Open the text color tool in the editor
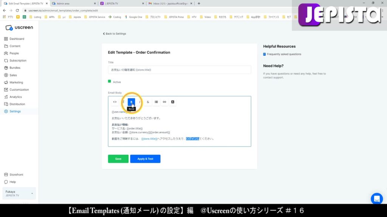 click(x=173, y=102)
